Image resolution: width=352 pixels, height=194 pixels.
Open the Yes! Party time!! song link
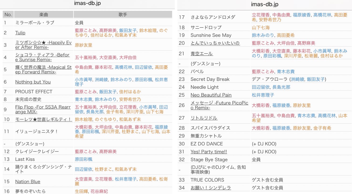209,152
